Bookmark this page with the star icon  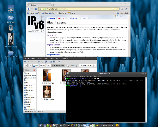pyautogui.click(x=40, y=9)
